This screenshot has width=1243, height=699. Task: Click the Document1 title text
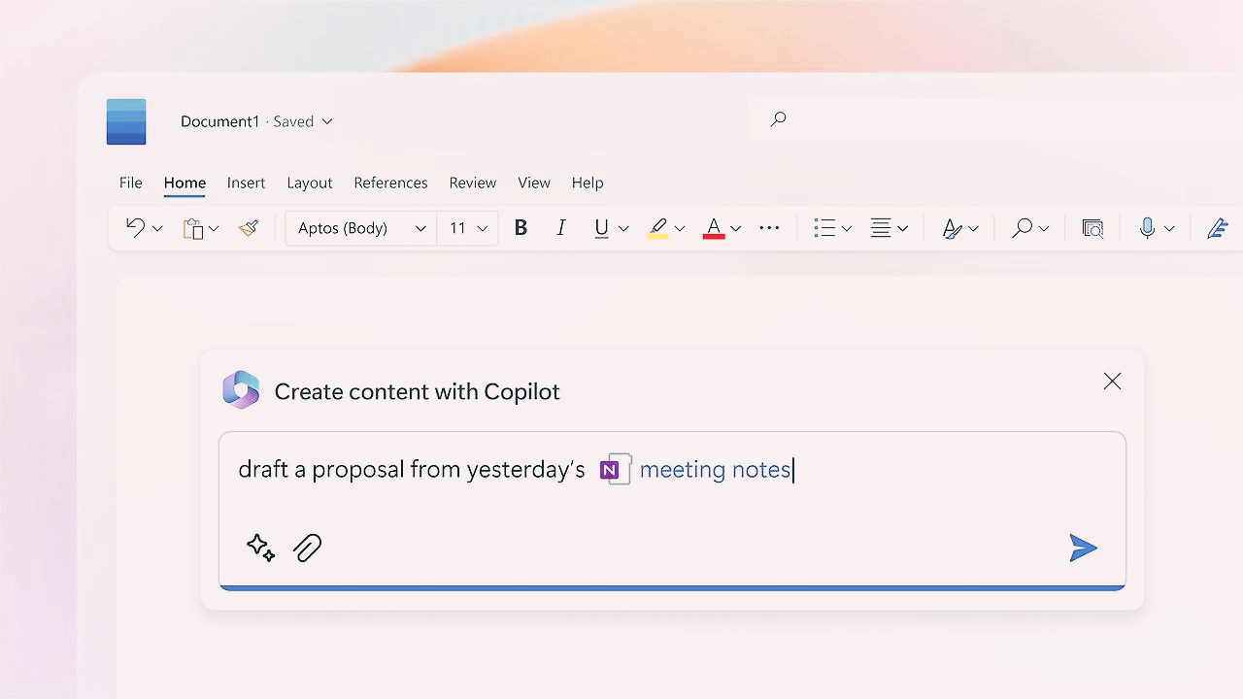[220, 121]
